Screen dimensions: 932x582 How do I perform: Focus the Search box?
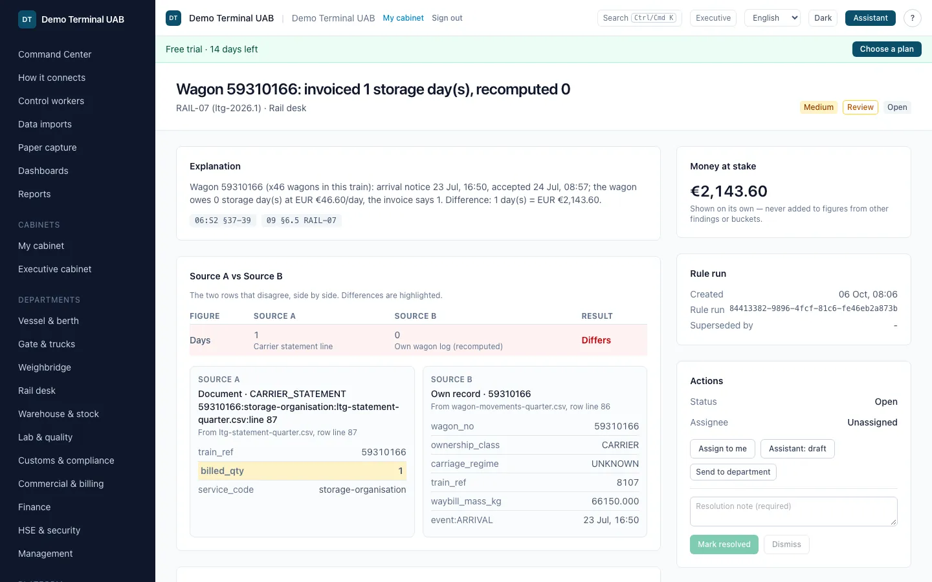coord(639,18)
